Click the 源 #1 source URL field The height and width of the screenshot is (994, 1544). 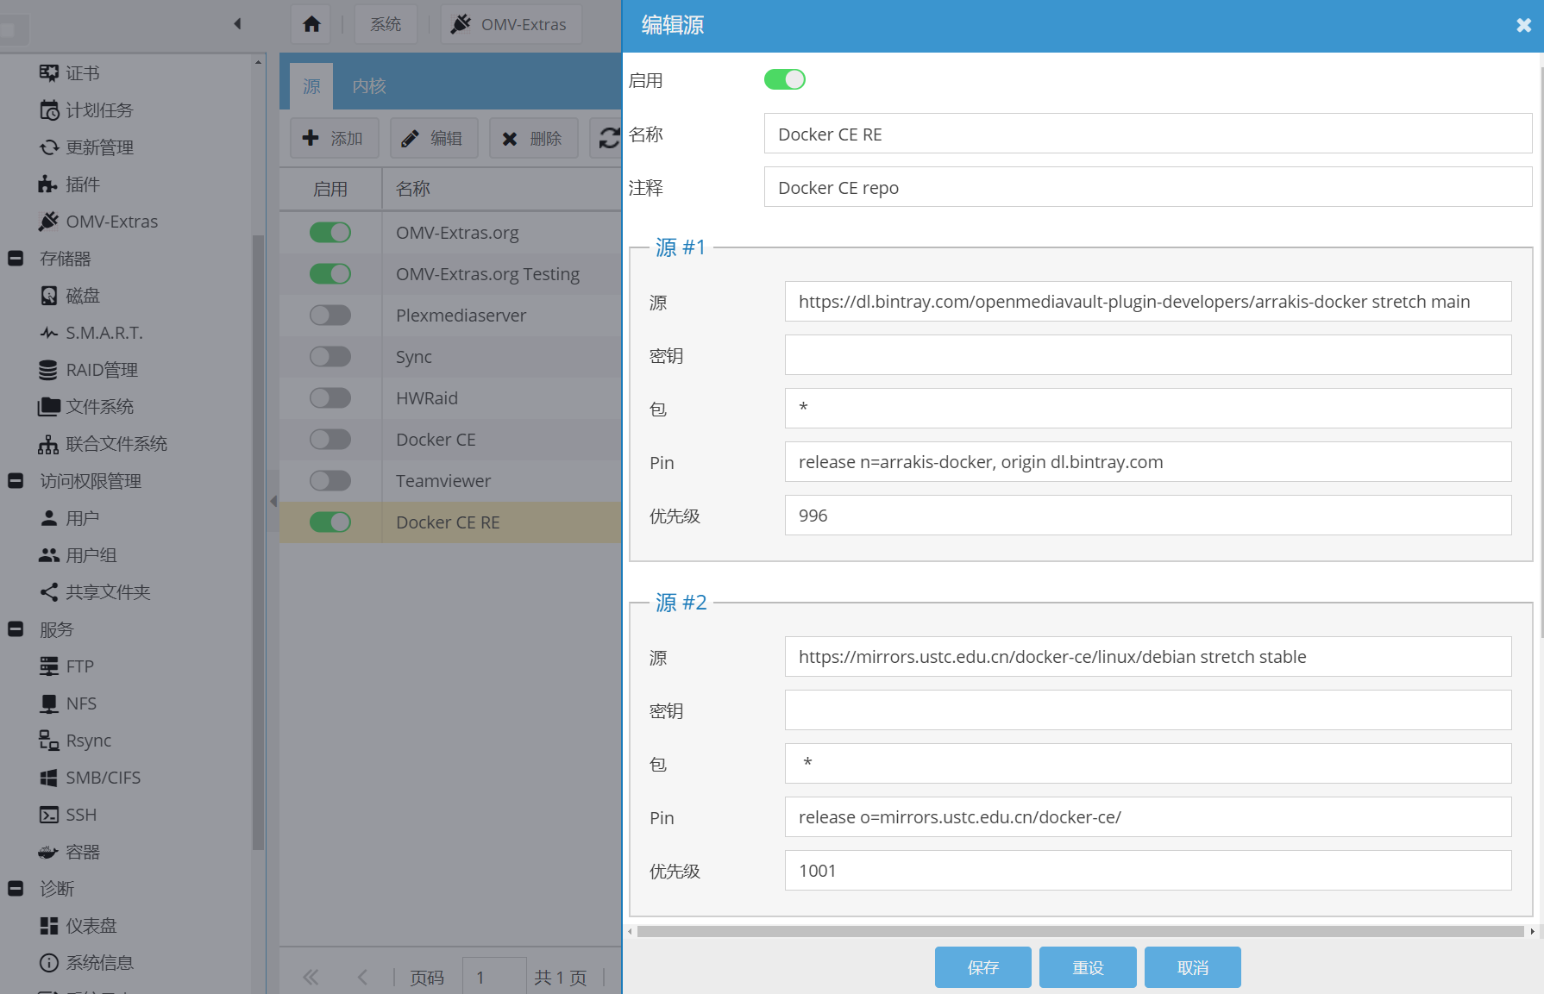tap(1148, 302)
